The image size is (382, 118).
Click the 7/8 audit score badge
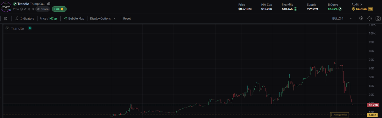click(x=370, y=9)
